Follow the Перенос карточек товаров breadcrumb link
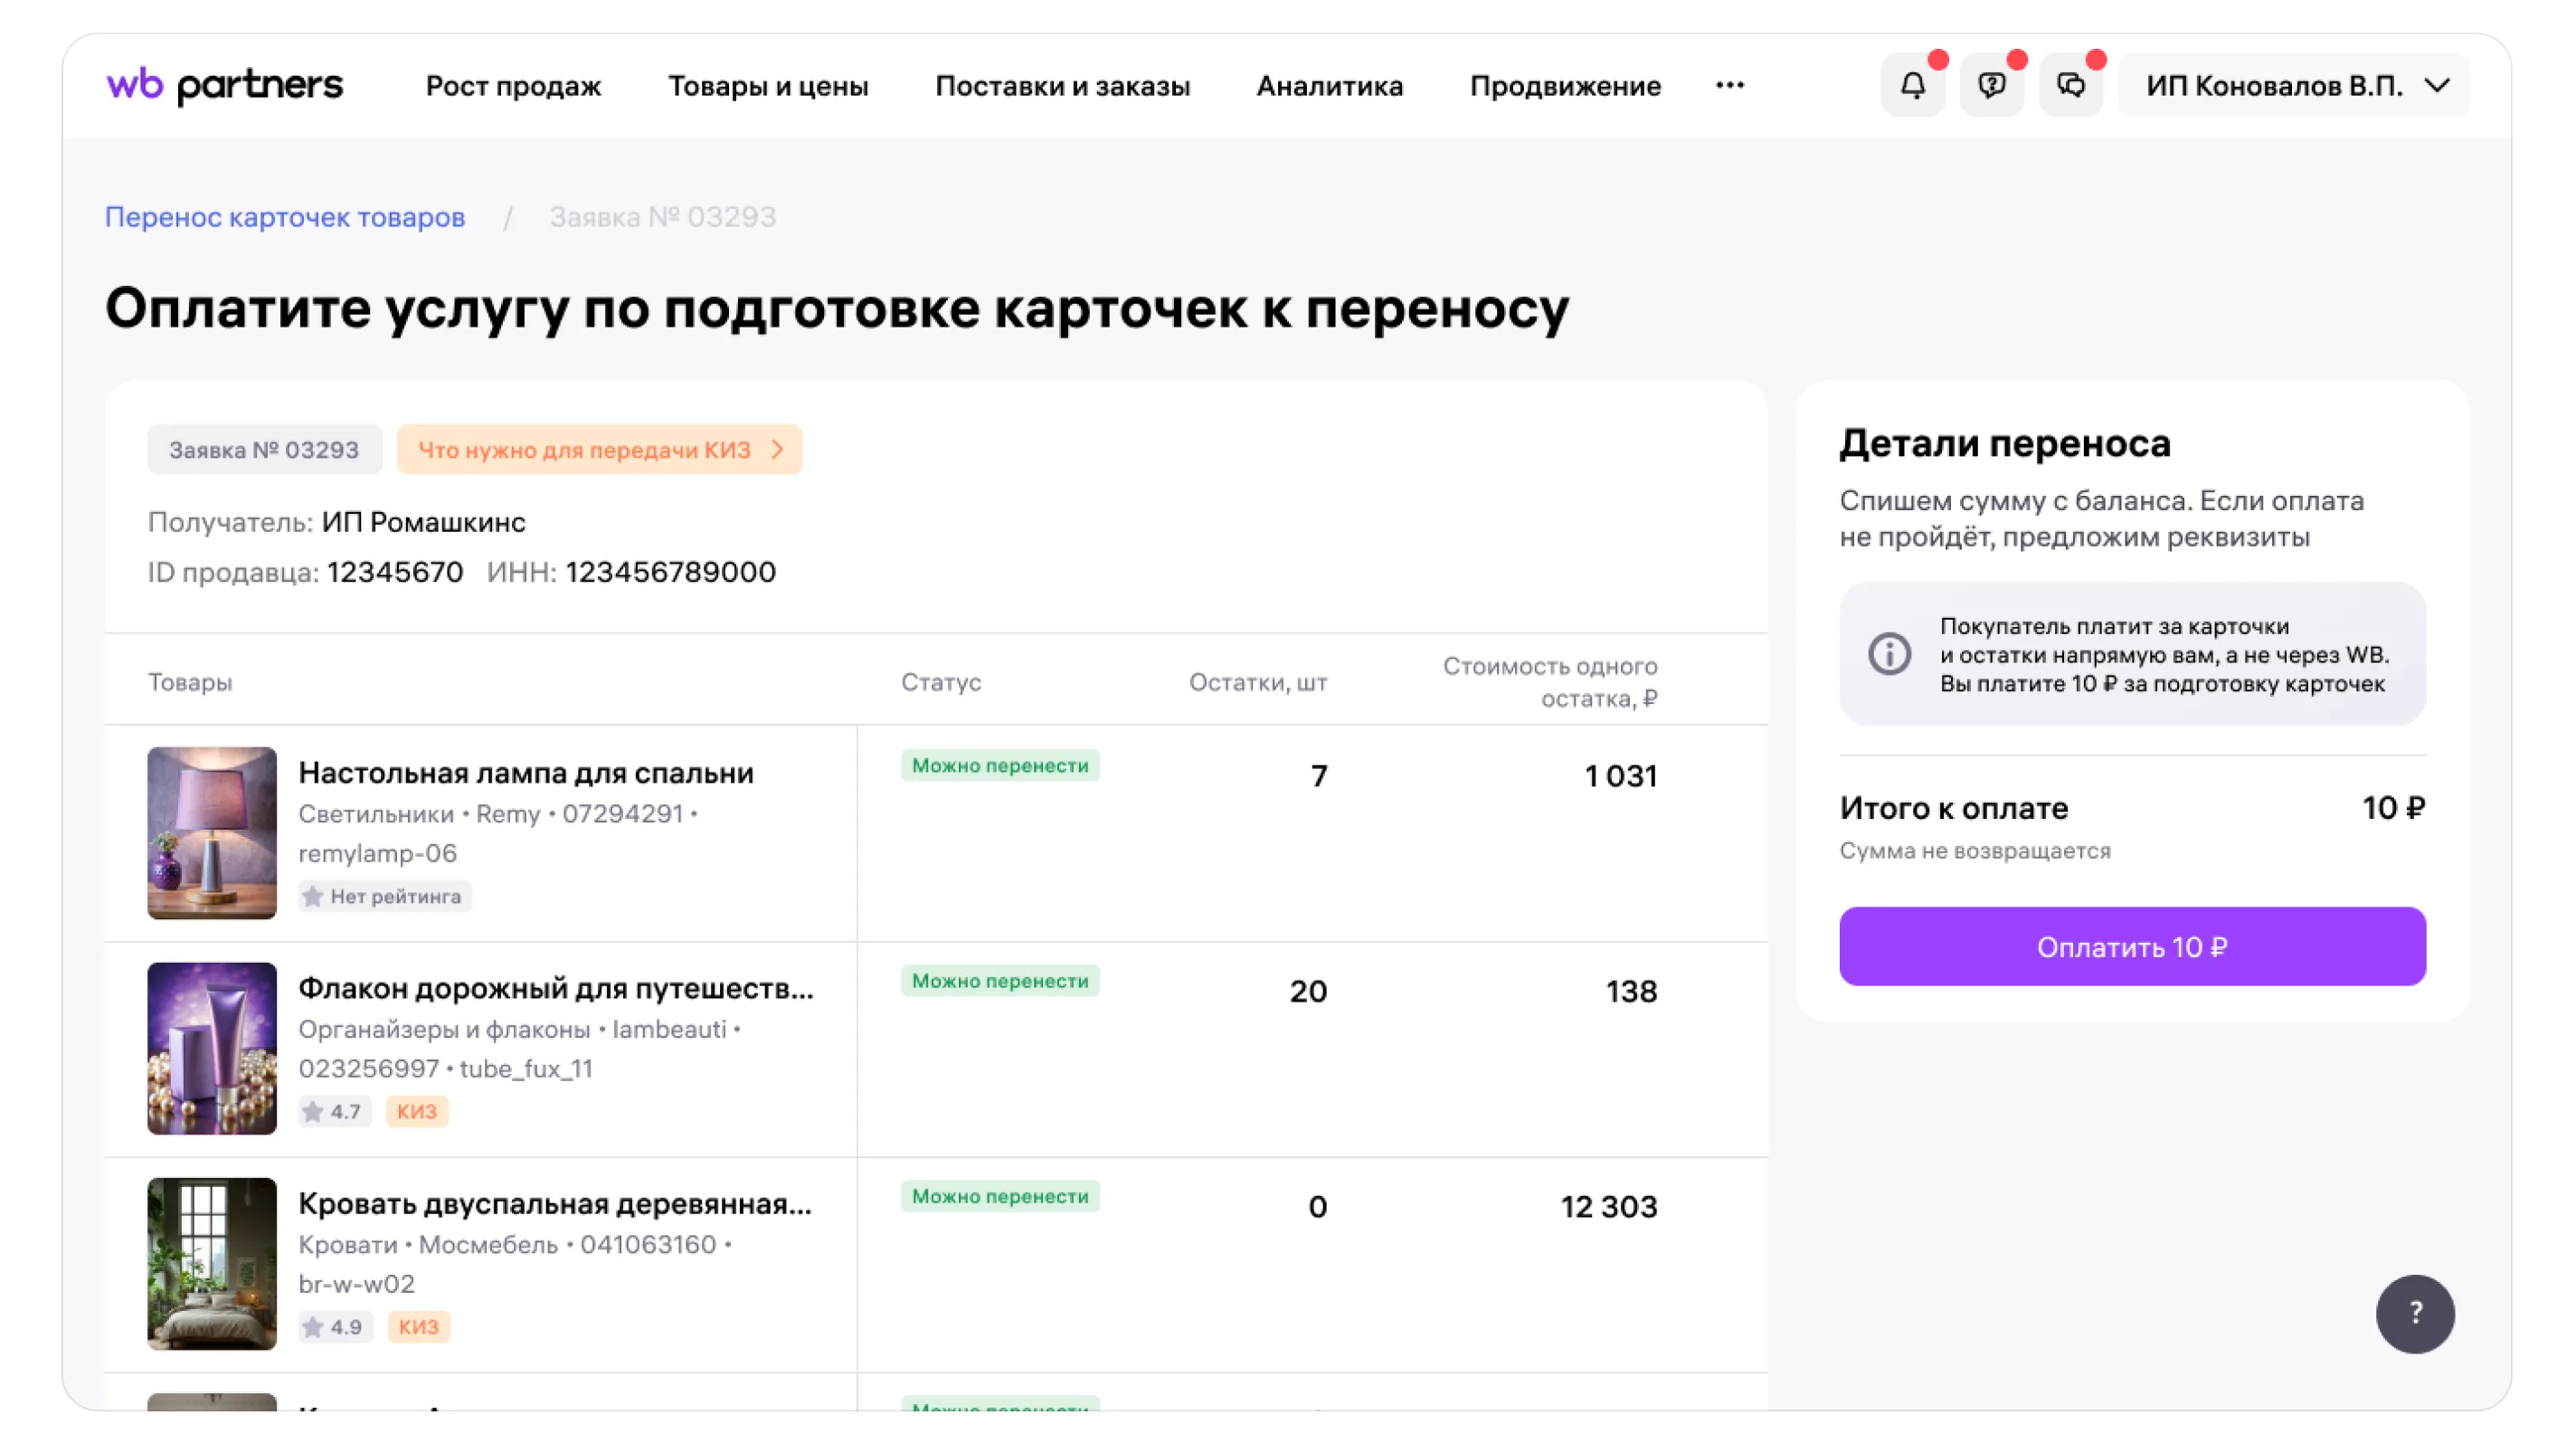The width and height of the screenshot is (2576, 1444). [285, 217]
